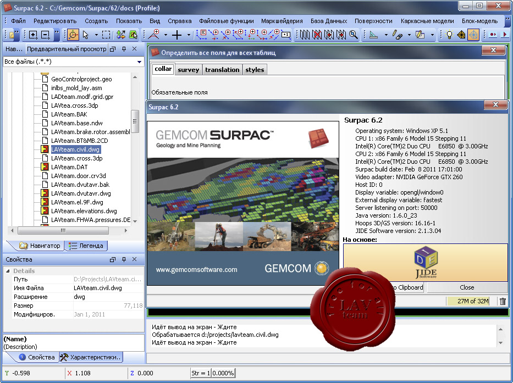Click the pencil and eraser edit icon
The width and height of the screenshot is (513, 383).
point(397,35)
